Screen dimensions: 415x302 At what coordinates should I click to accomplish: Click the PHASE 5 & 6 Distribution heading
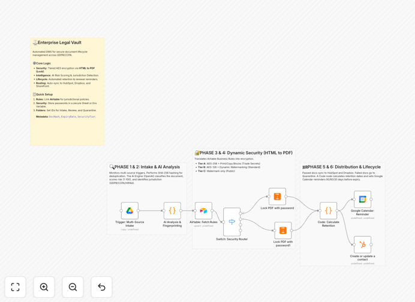tap(344, 167)
